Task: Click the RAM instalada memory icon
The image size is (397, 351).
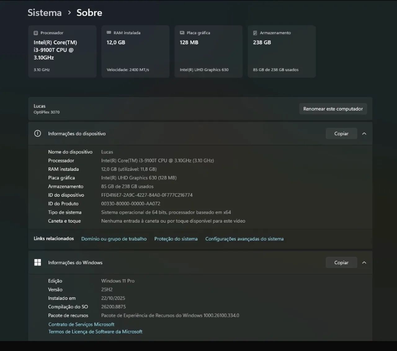Action: tap(109, 33)
